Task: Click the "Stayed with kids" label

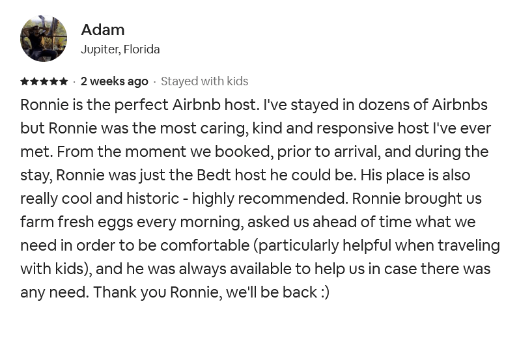Action: tap(204, 81)
